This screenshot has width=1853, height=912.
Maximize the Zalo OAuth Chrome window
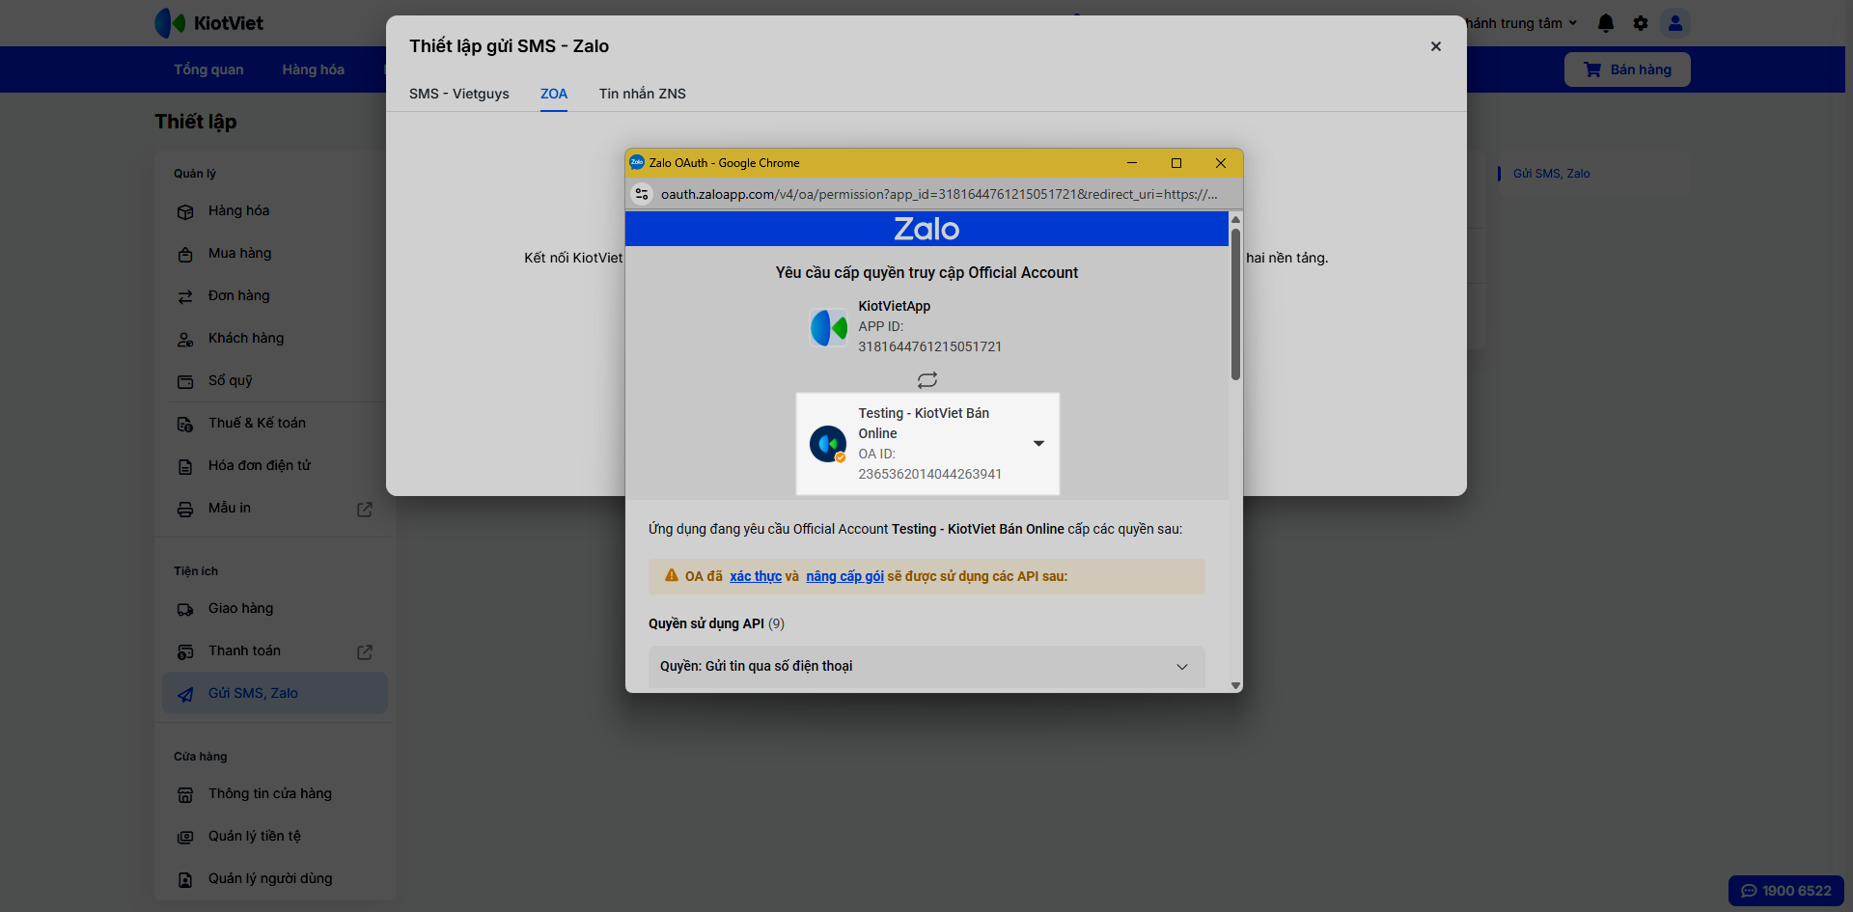click(x=1176, y=163)
